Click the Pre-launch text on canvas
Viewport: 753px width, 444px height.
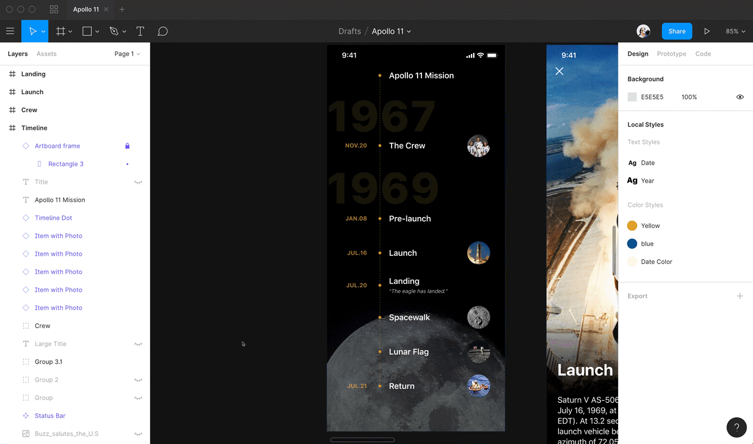pyautogui.click(x=410, y=219)
